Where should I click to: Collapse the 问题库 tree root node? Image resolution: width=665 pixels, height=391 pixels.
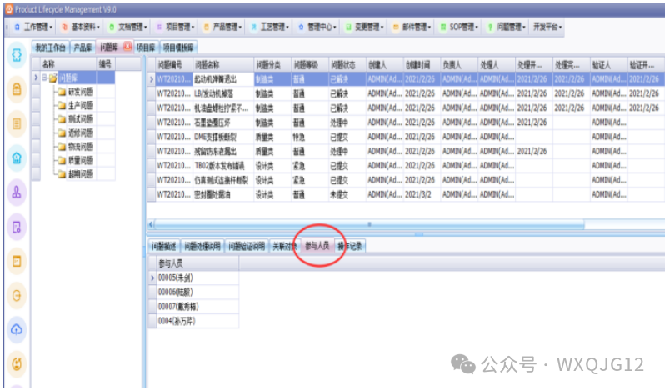coord(44,78)
